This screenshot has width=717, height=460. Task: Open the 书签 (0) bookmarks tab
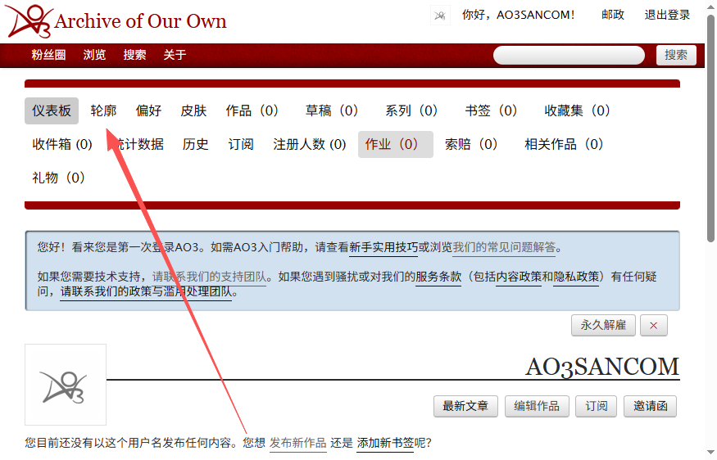point(491,110)
